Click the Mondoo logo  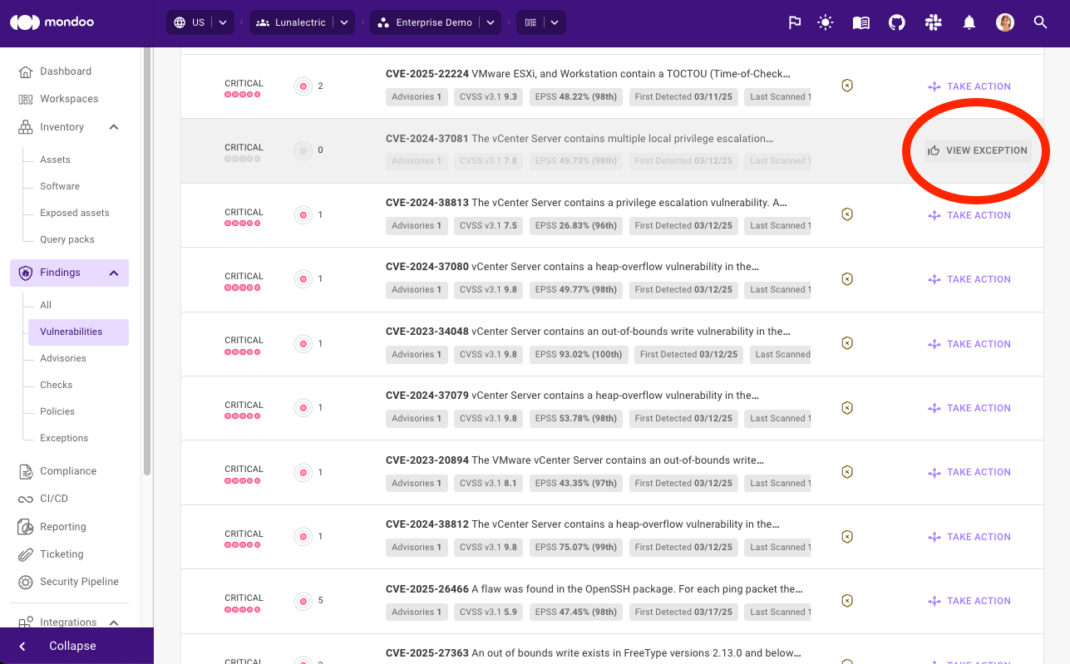click(52, 22)
